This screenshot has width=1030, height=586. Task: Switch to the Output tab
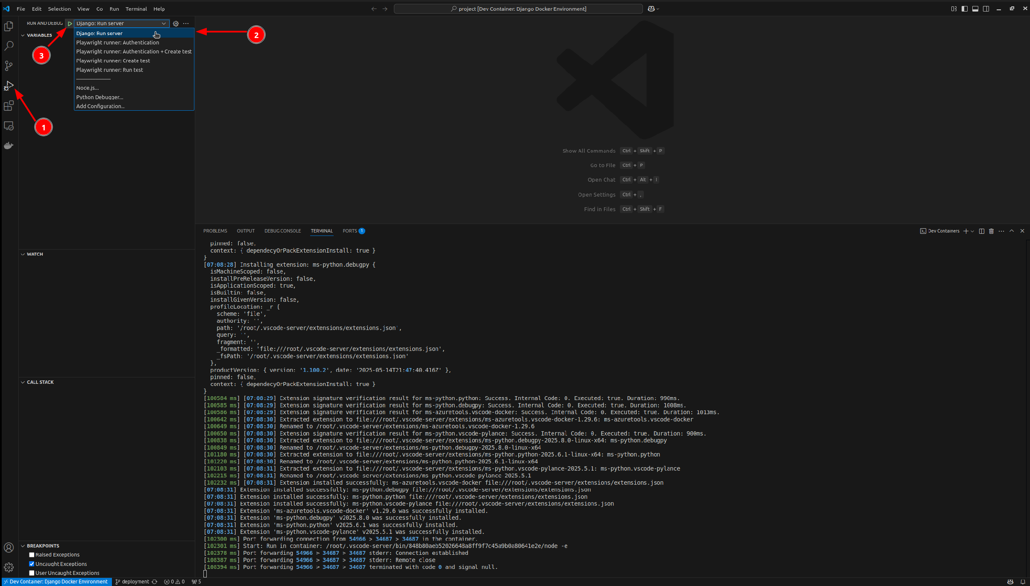(246, 231)
